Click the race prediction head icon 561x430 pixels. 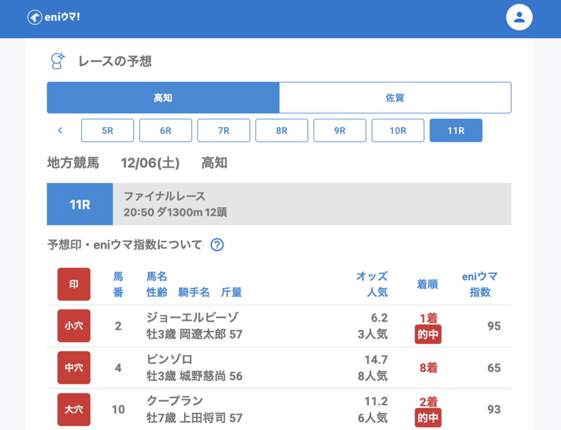pyautogui.click(x=58, y=61)
